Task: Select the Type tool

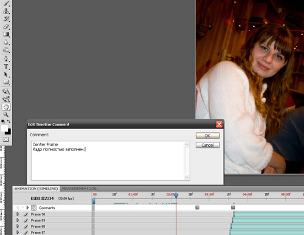Action: tap(6, 66)
